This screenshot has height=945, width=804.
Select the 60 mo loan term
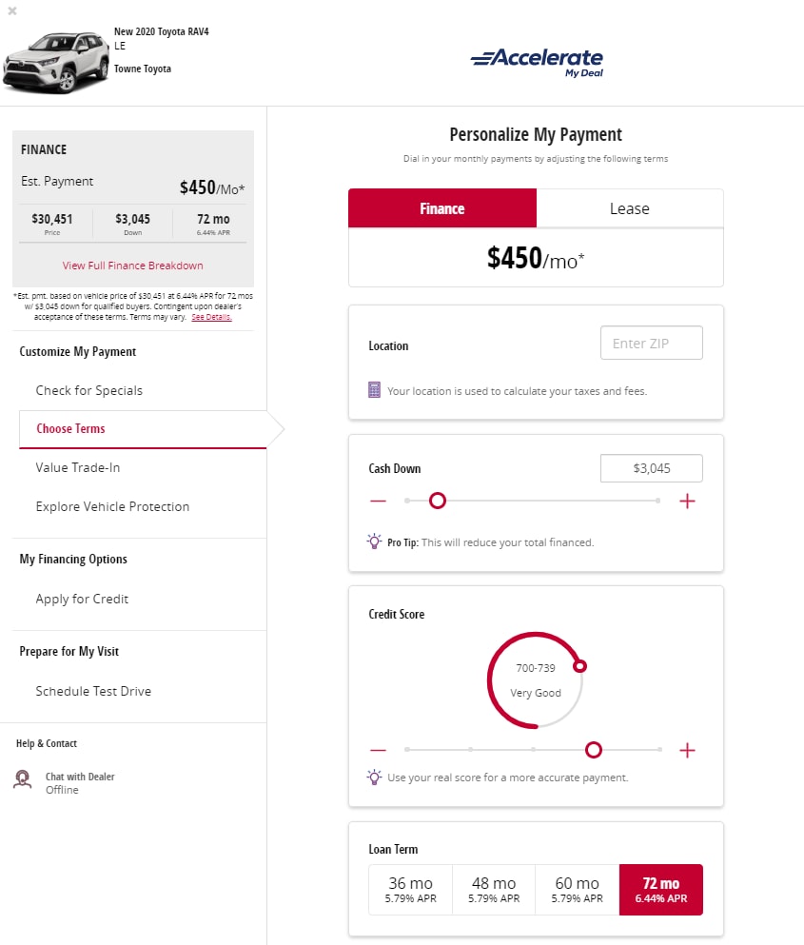577,890
